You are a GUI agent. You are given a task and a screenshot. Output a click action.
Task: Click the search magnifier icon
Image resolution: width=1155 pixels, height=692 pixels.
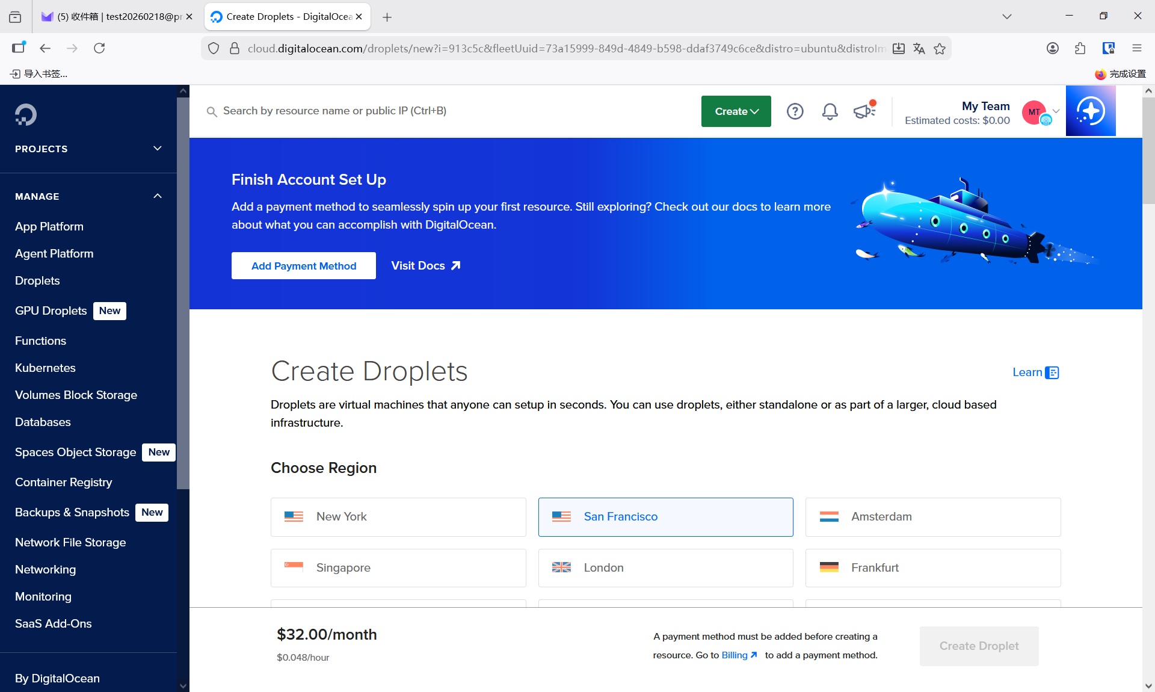(212, 111)
